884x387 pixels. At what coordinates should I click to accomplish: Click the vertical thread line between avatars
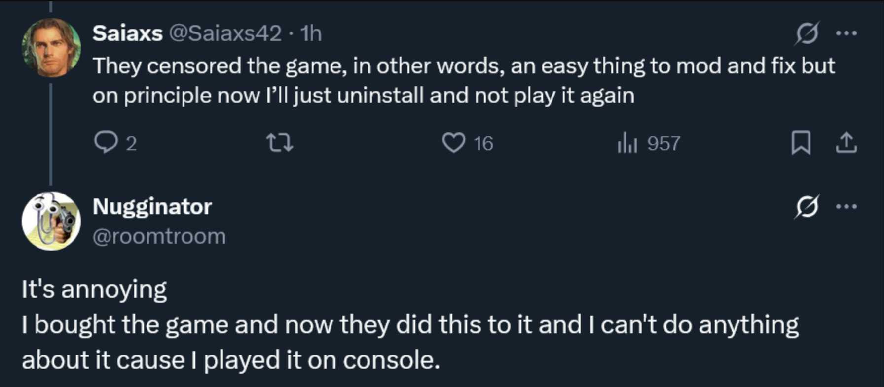pos(51,134)
